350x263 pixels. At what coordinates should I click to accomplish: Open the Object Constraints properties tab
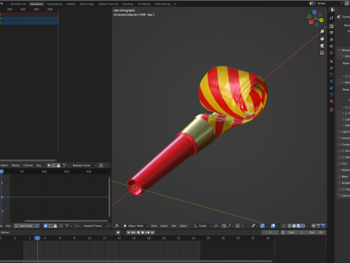tap(332, 88)
